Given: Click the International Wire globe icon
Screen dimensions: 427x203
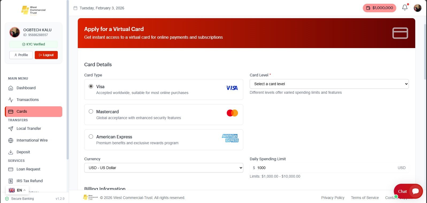Looking at the screenshot, I should [11, 140].
